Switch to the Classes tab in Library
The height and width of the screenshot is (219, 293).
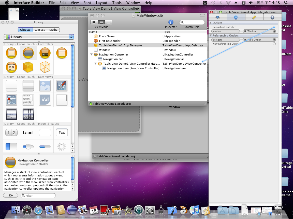[x=40, y=30]
